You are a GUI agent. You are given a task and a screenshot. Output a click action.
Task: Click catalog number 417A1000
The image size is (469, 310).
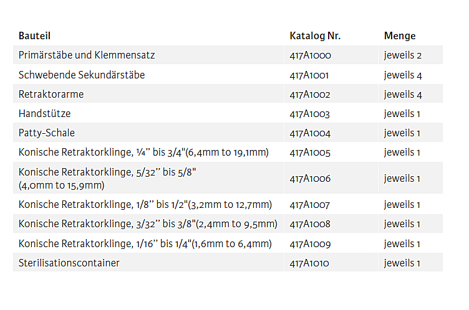coord(310,55)
